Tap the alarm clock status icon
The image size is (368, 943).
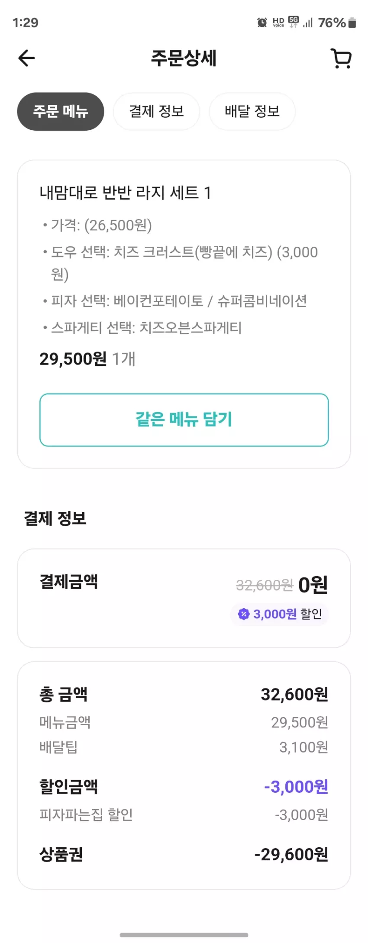262,23
